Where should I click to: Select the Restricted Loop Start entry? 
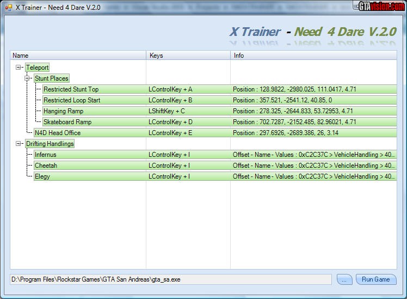point(71,100)
